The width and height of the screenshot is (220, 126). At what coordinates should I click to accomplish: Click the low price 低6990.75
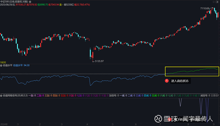[x=43, y=5]
